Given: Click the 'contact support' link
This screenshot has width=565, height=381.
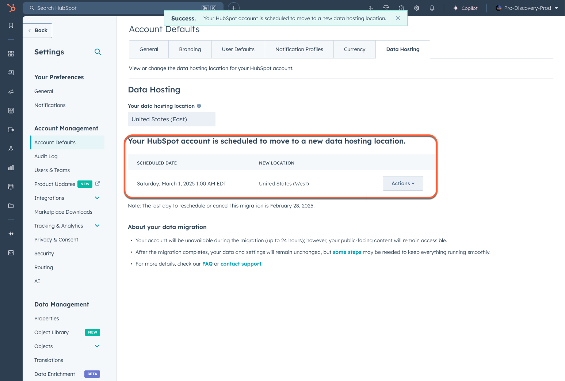Looking at the screenshot, I should pos(241,264).
